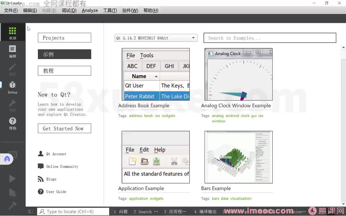Open the Application Example thumbnail
The image size is (346, 216).
click(156, 157)
